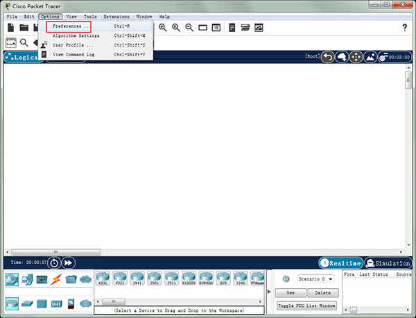The height and width of the screenshot is (318, 416).
Task: Open the Window menu
Action: tap(144, 17)
